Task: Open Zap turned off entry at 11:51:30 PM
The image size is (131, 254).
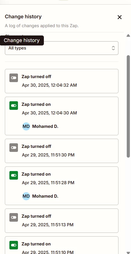Action: coord(62,151)
